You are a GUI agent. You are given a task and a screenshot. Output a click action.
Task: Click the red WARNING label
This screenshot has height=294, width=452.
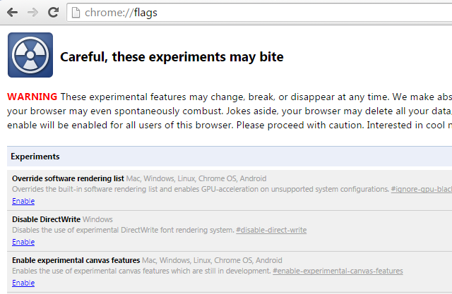tap(32, 97)
